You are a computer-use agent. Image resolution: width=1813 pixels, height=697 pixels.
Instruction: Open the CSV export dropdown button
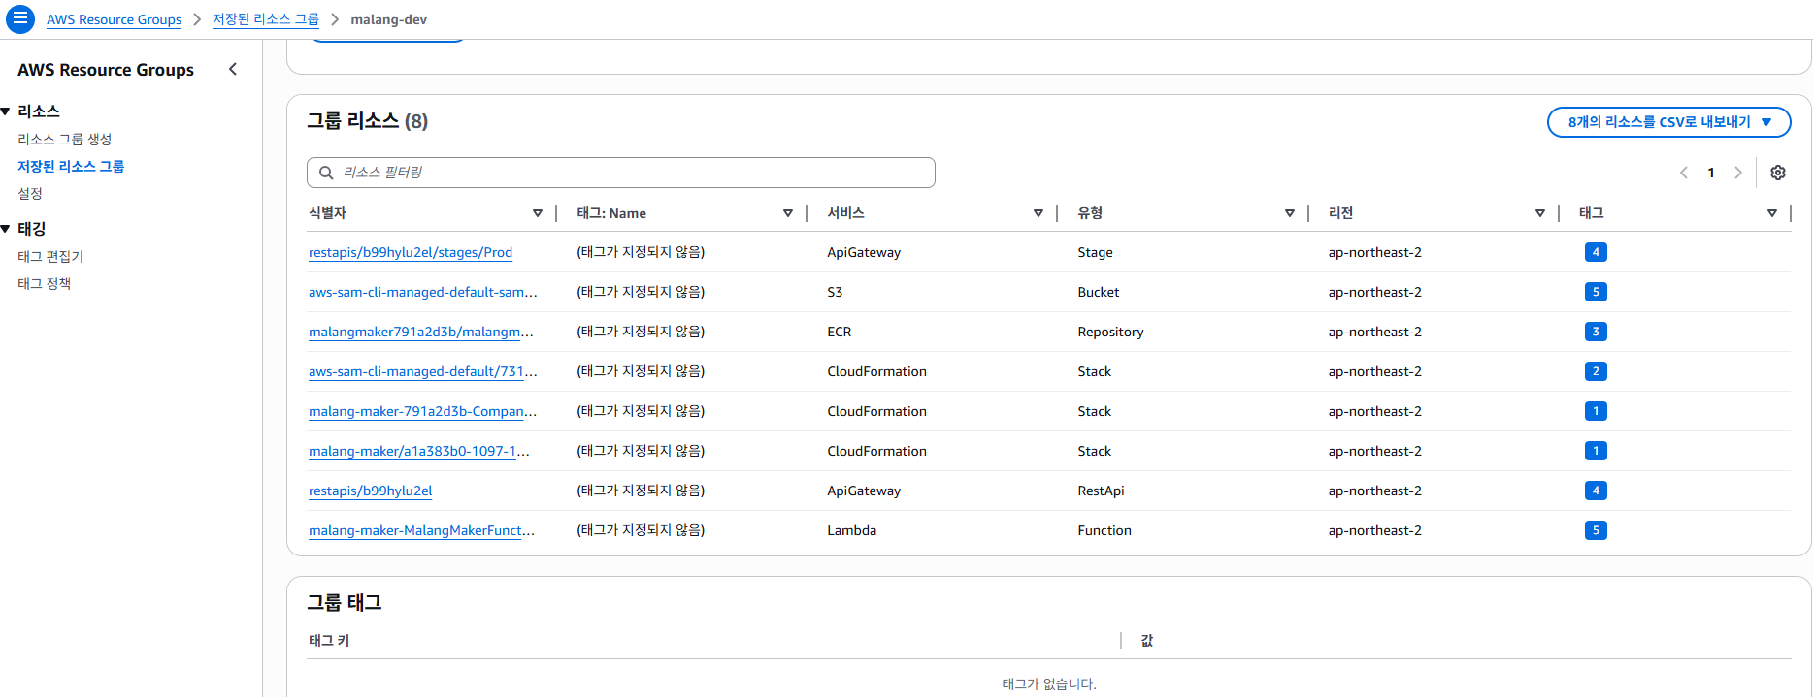[1668, 122]
